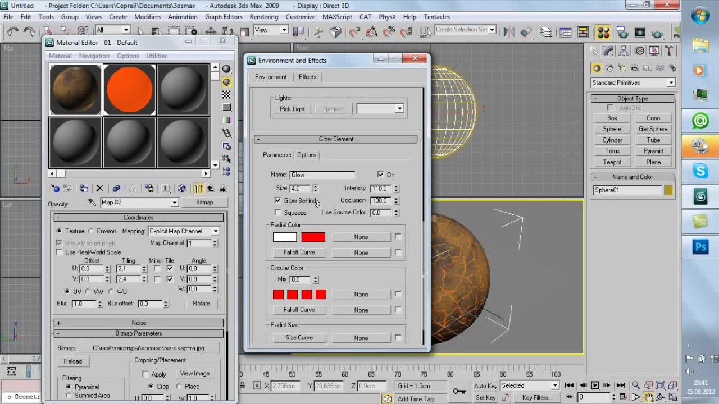Check the Apply cropping checkbox
This screenshot has height=404, width=719.
[x=146, y=374]
